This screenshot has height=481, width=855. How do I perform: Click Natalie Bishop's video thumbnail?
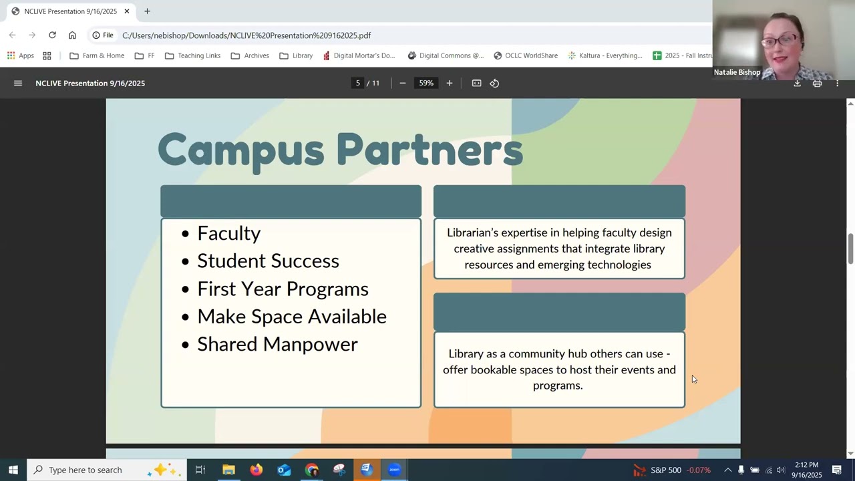[784, 40]
